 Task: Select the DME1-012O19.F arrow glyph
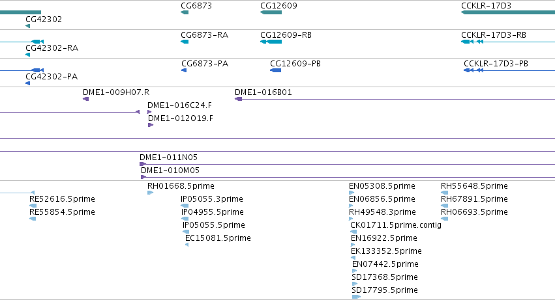tap(151, 125)
